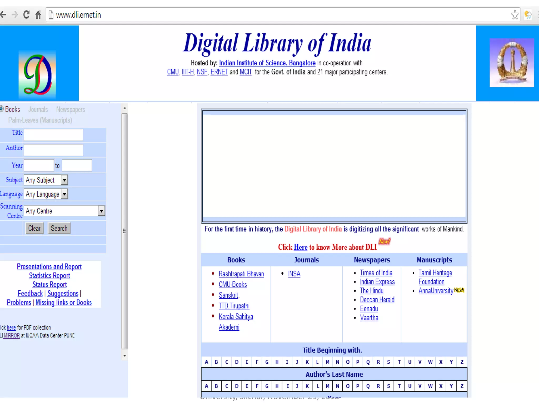Click 'Here' to know more about DLI
This screenshot has height=404, width=539.
point(301,248)
